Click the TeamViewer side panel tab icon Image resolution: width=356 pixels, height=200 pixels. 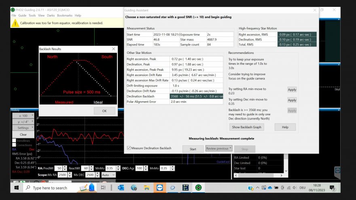(x=338, y=170)
